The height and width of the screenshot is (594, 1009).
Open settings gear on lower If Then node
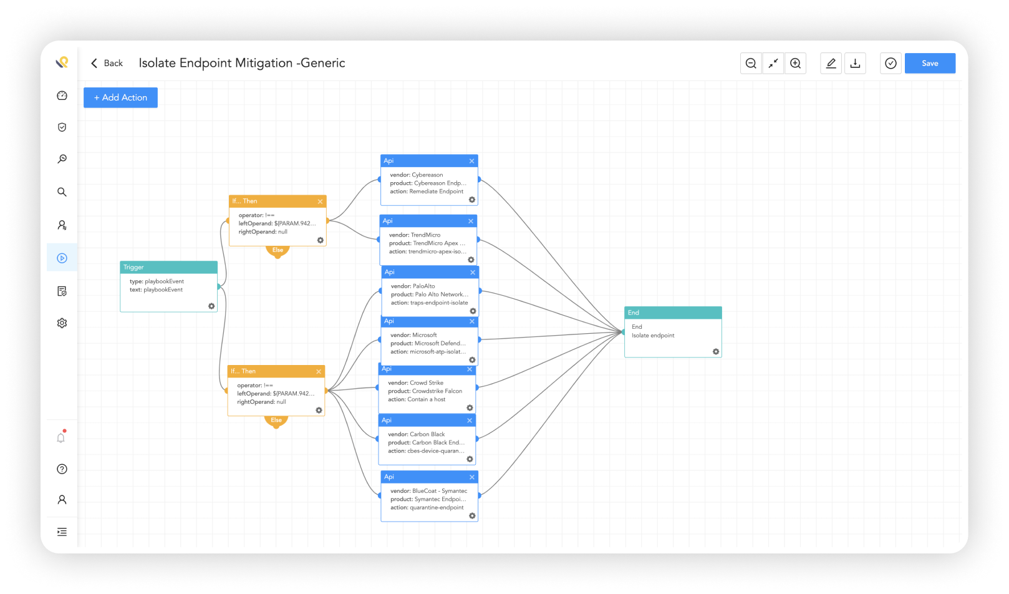[319, 411]
